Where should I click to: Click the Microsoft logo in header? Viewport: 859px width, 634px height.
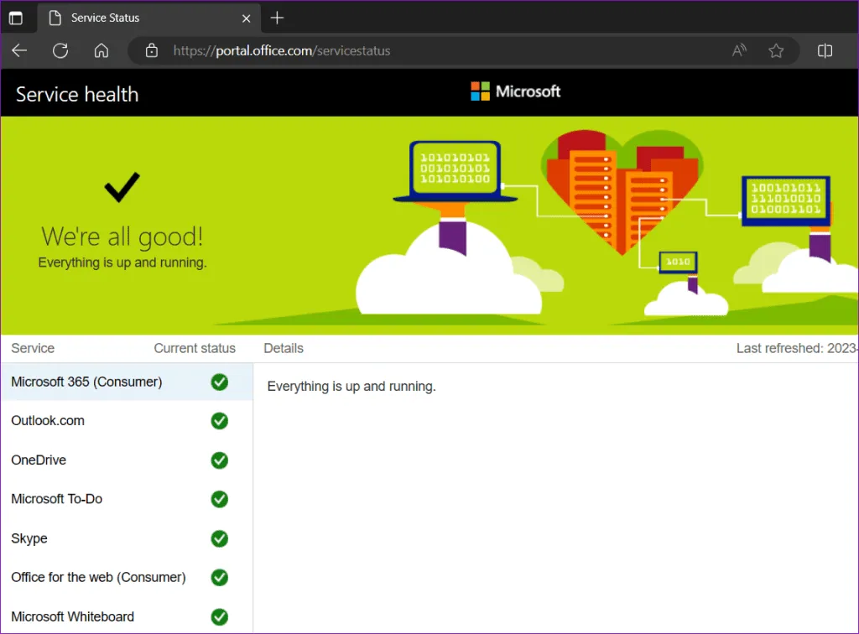coord(515,91)
